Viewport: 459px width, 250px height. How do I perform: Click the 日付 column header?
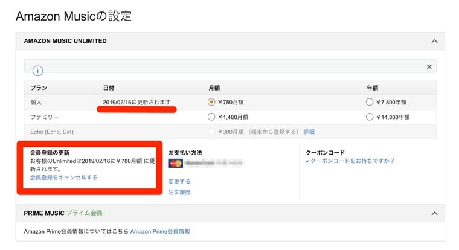tap(109, 88)
